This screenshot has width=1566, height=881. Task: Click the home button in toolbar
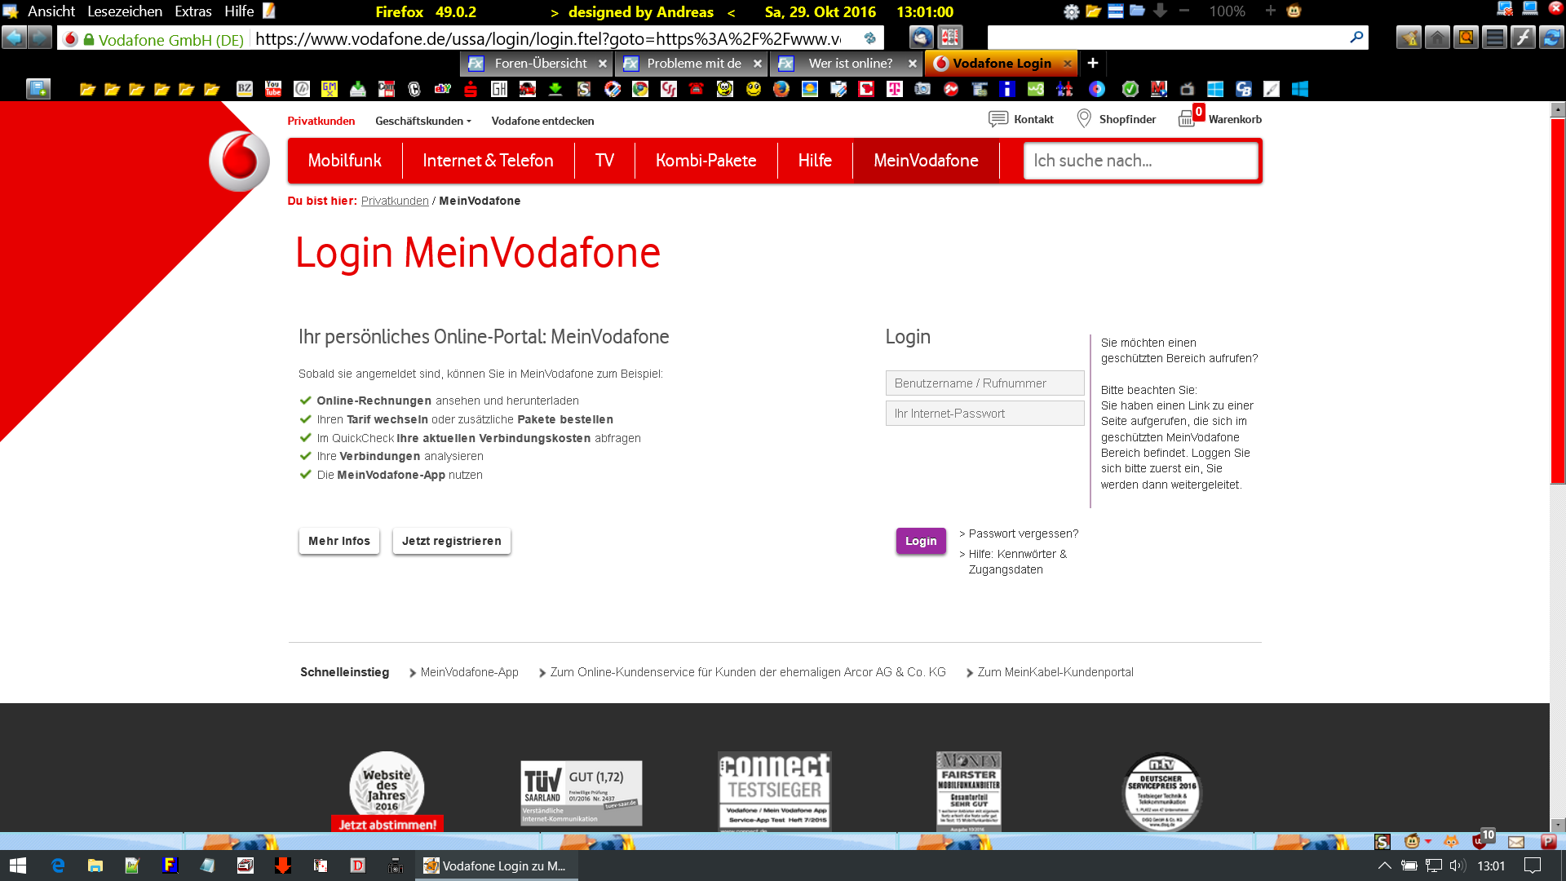coord(1437,38)
